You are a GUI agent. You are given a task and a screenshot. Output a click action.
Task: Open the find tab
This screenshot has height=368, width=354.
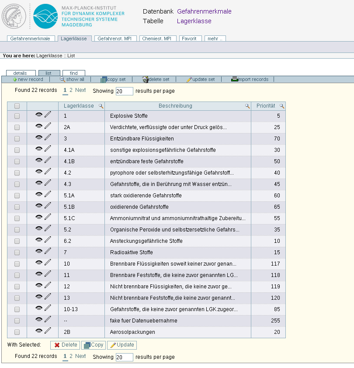[x=74, y=73]
